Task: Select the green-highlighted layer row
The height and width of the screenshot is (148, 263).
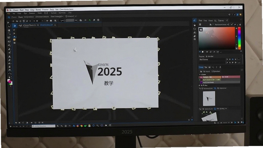Action: click(210, 80)
